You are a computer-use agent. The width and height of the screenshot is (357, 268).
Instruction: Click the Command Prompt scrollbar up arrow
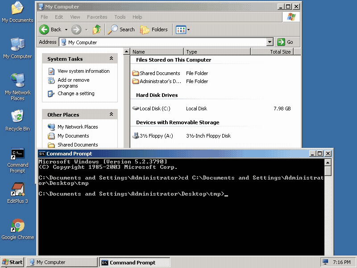pos(328,162)
